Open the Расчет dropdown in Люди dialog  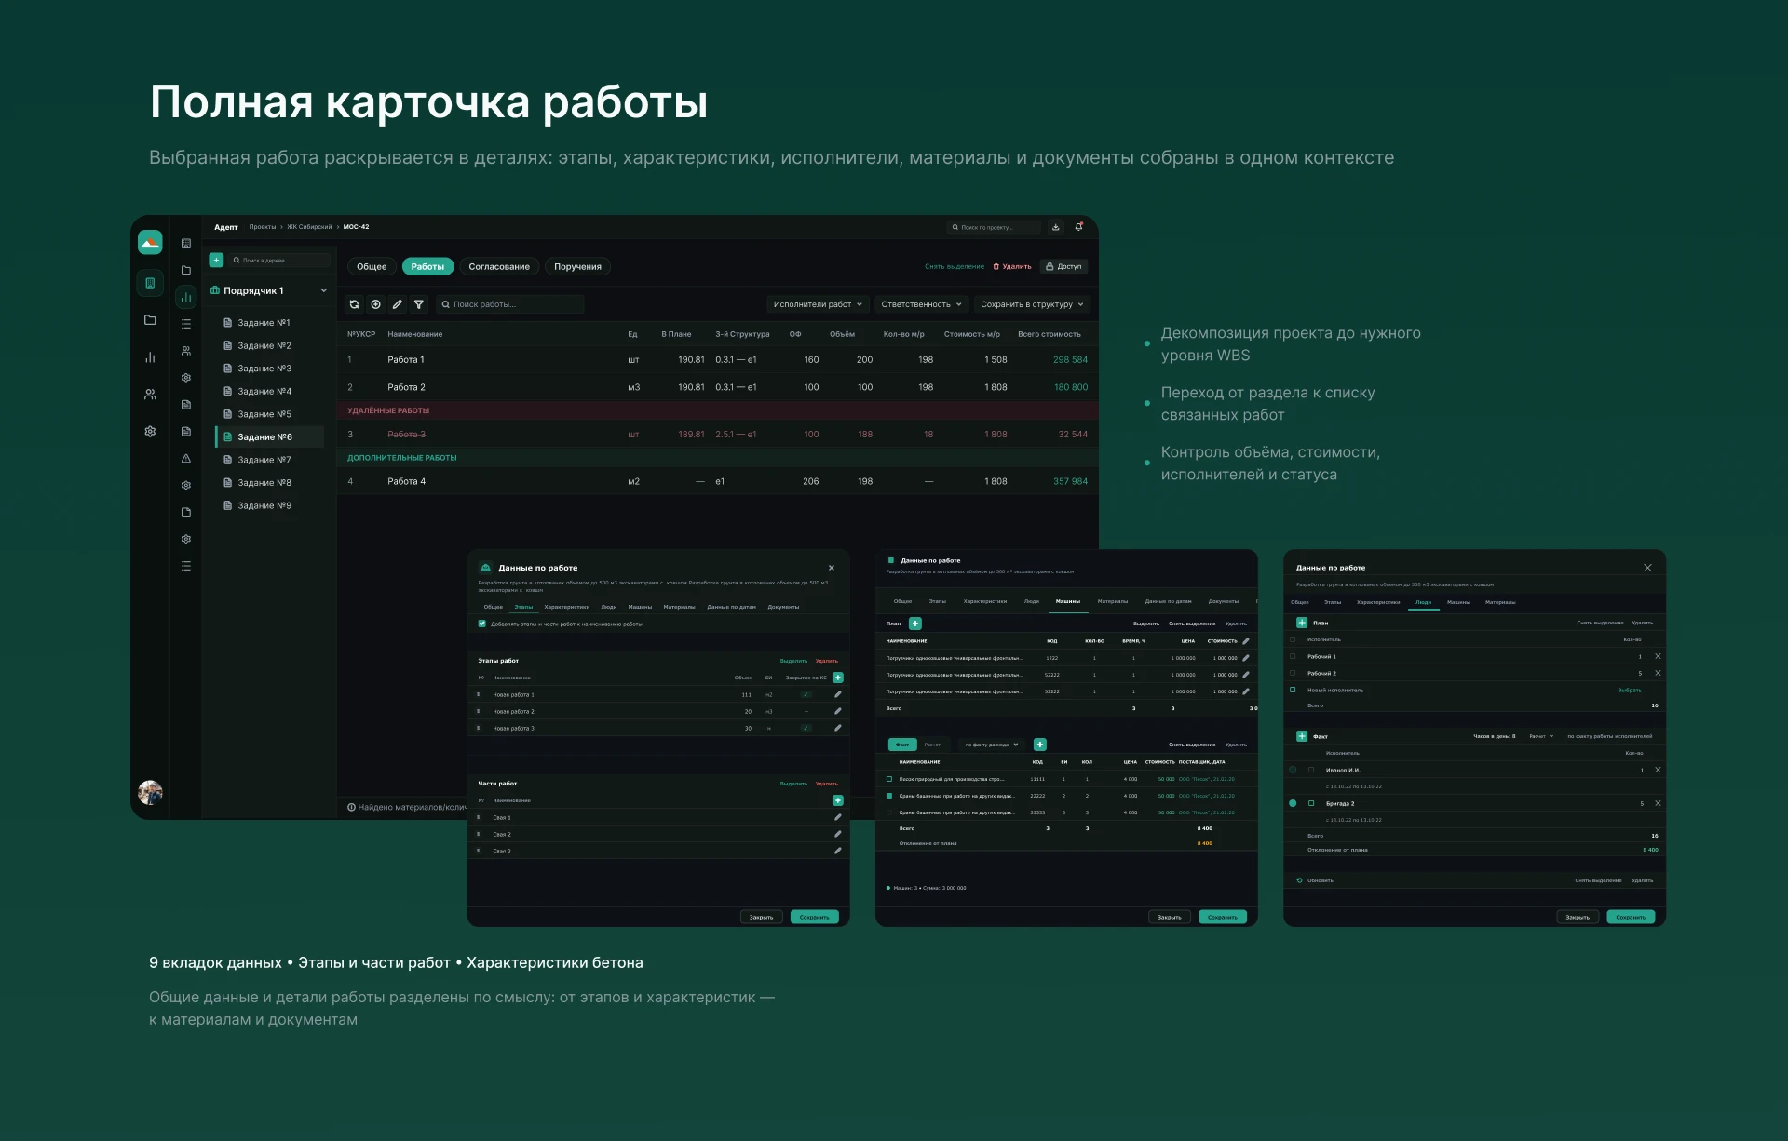(1541, 736)
